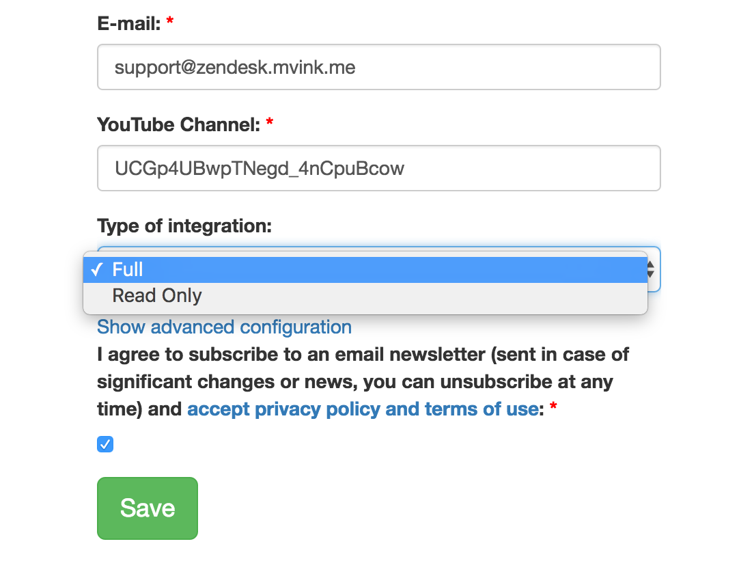This screenshot has width=739, height=574.
Task: Click the Type of integration label
Action: [x=184, y=225]
